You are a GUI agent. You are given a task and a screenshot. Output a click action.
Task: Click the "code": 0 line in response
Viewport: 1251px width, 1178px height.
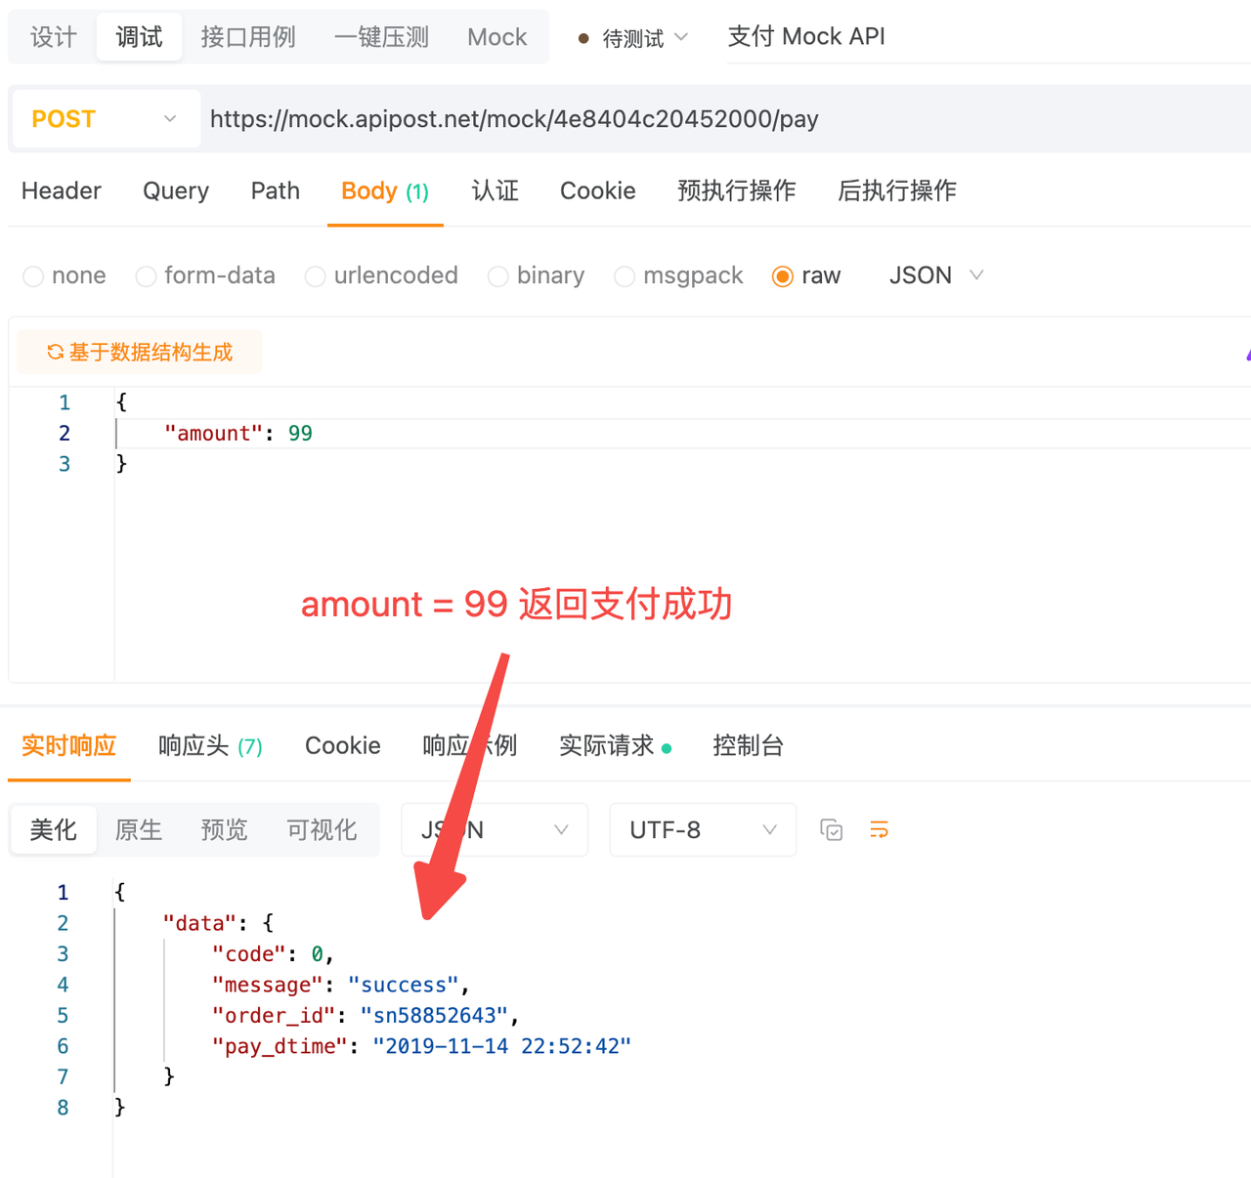(274, 954)
